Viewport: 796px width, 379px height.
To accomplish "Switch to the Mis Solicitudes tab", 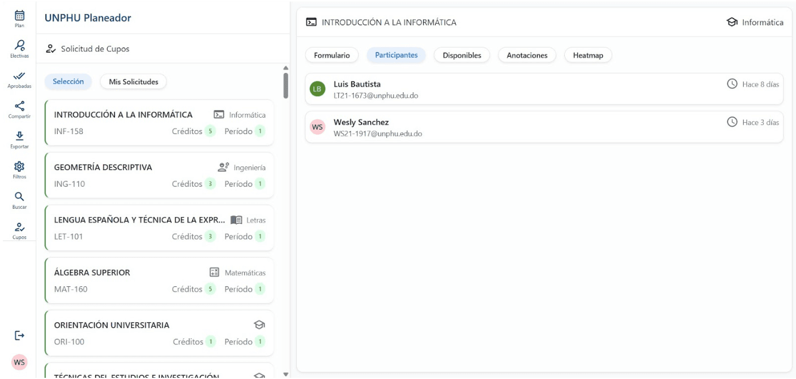I will (x=134, y=81).
